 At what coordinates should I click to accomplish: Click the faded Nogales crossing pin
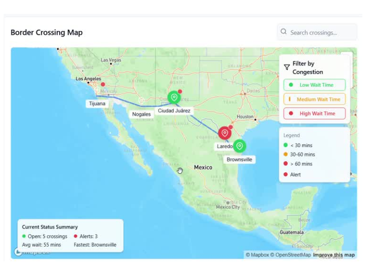tap(141, 100)
